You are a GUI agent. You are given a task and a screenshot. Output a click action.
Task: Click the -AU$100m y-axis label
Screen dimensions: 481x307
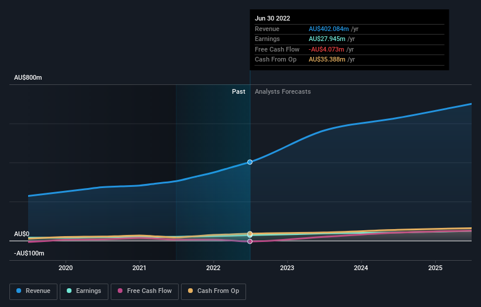coord(29,253)
